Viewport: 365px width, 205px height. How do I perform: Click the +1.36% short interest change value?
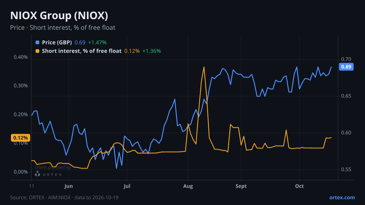(x=151, y=51)
